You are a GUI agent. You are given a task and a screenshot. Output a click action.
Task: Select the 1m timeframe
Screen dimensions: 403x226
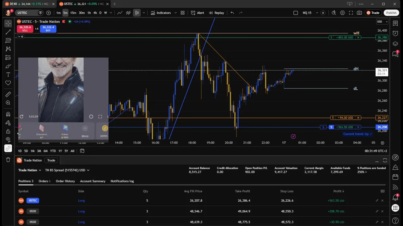[59, 13]
